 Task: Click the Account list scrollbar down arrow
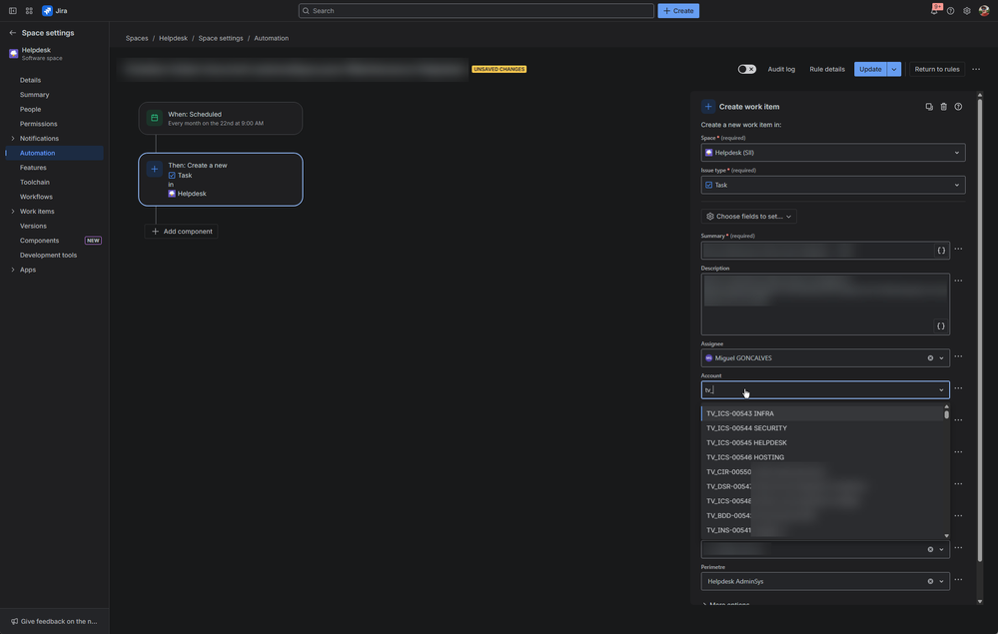click(946, 535)
